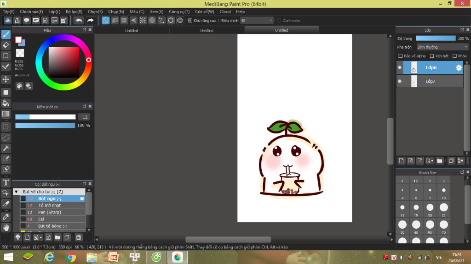Open Chỉnh sửa(E) menu
Image resolution: width=471 pixels, height=264 pixels.
[x=31, y=11]
